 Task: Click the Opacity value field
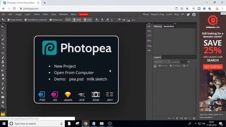(x=184, y=62)
